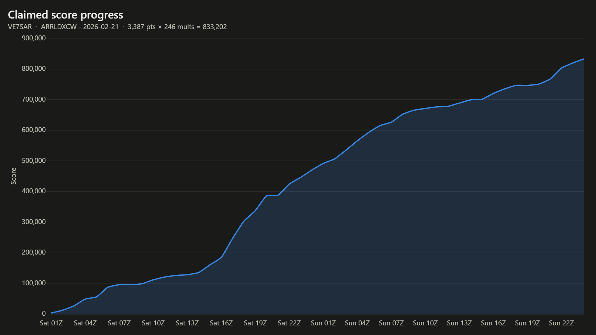The image size is (596, 335).
Task: Click the 200,000 y-axis label
Action: coord(34,253)
